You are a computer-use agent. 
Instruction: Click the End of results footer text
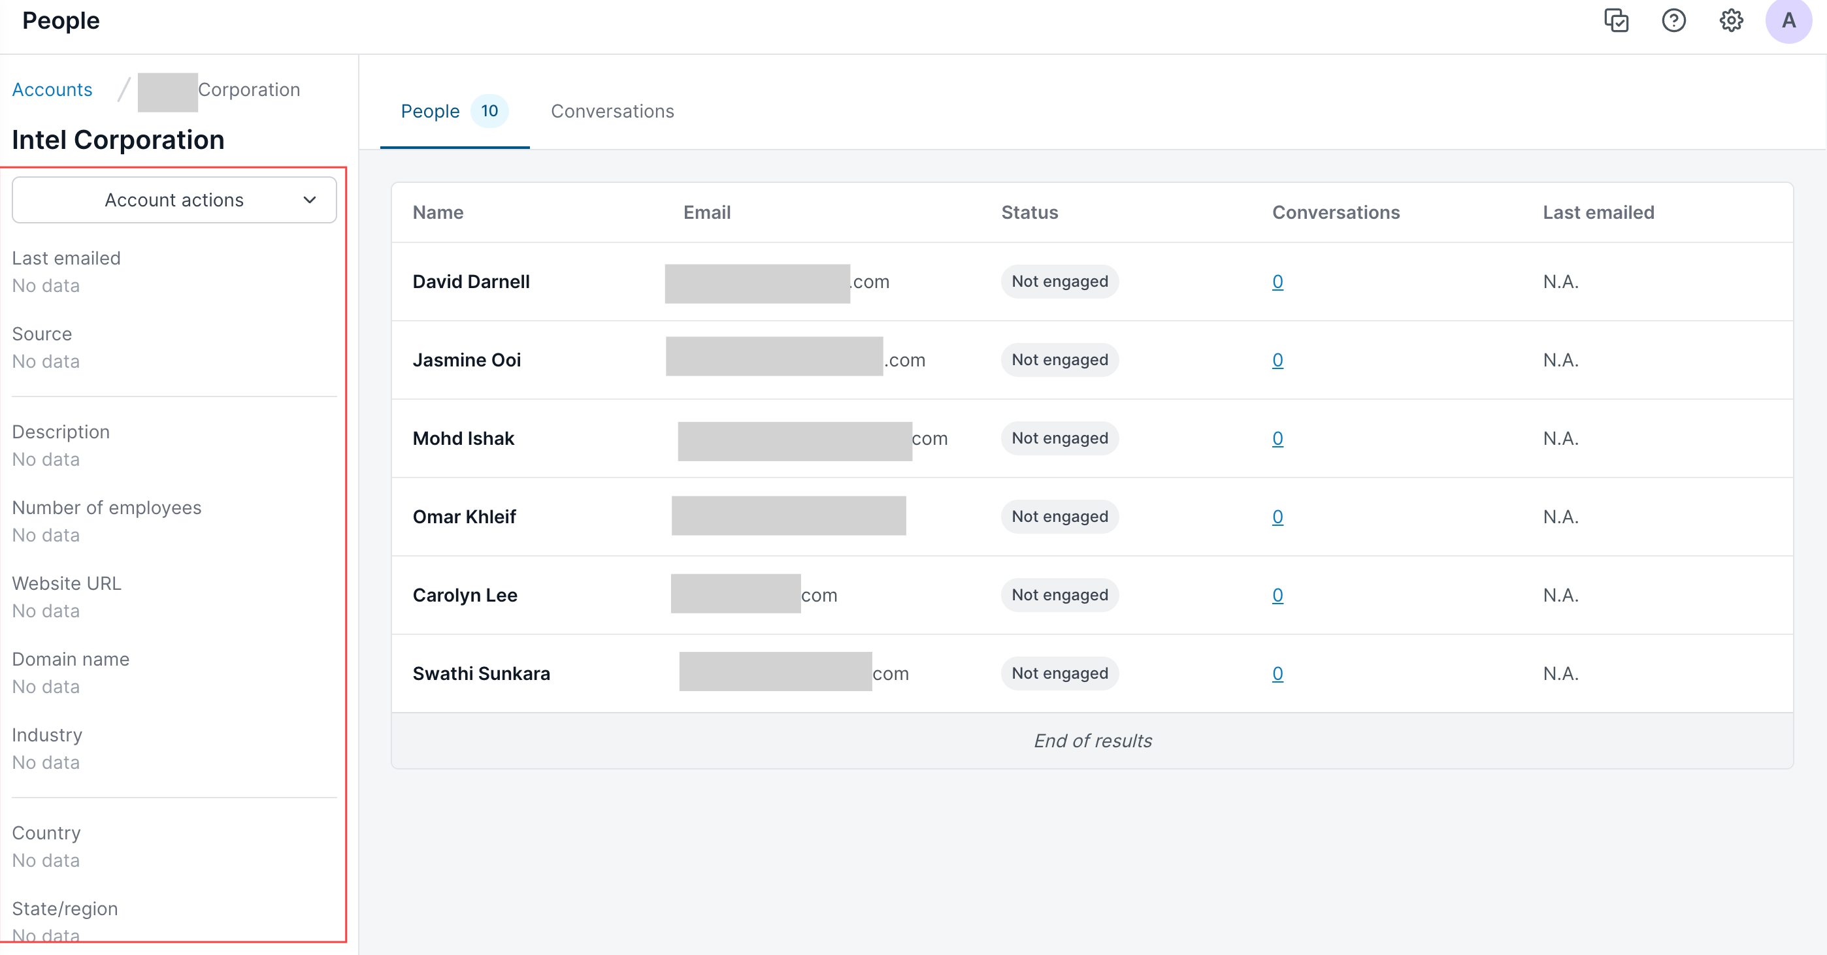(x=1093, y=741)
